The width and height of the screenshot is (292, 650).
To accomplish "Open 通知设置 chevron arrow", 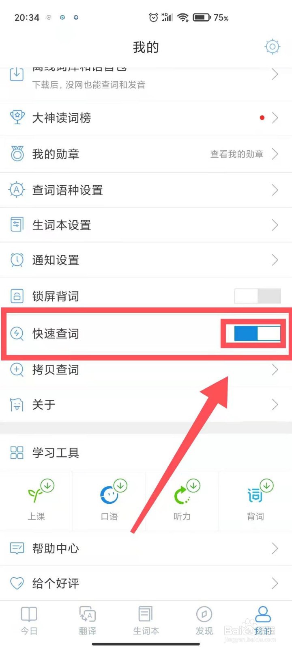I will coord(275,260).
